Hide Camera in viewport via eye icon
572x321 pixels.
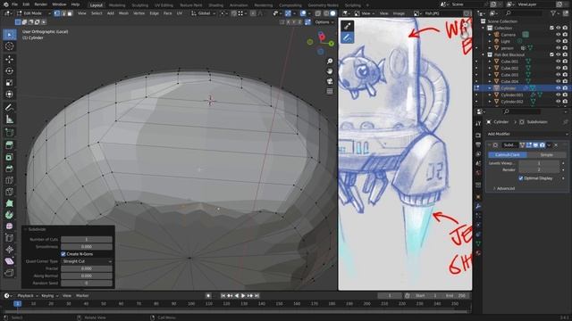point(558,35)
